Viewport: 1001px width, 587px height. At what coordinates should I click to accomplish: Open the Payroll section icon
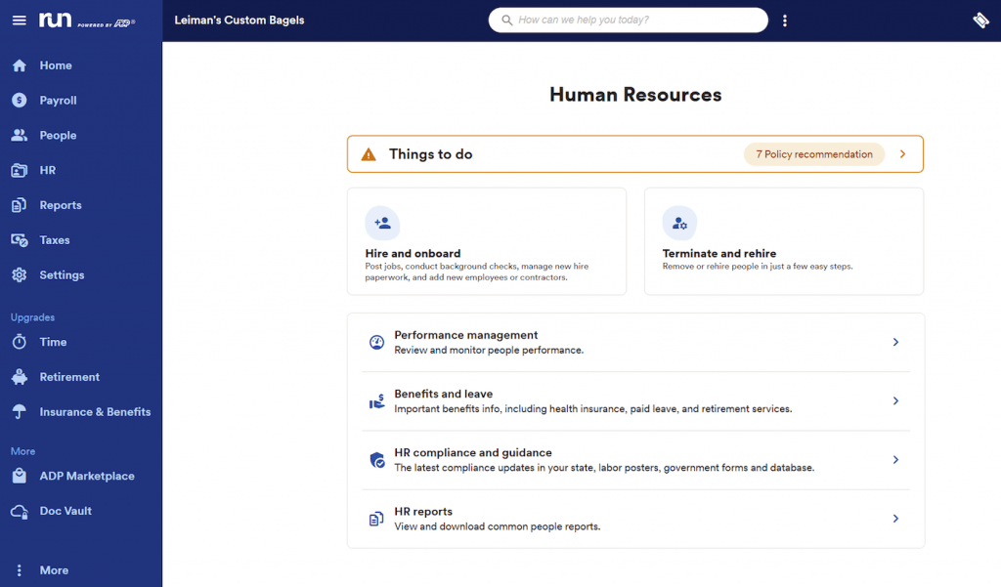click(x=20, y=100)
